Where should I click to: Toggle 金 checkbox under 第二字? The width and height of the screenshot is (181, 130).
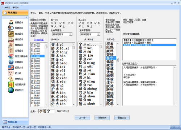click(x=80, y=23)
